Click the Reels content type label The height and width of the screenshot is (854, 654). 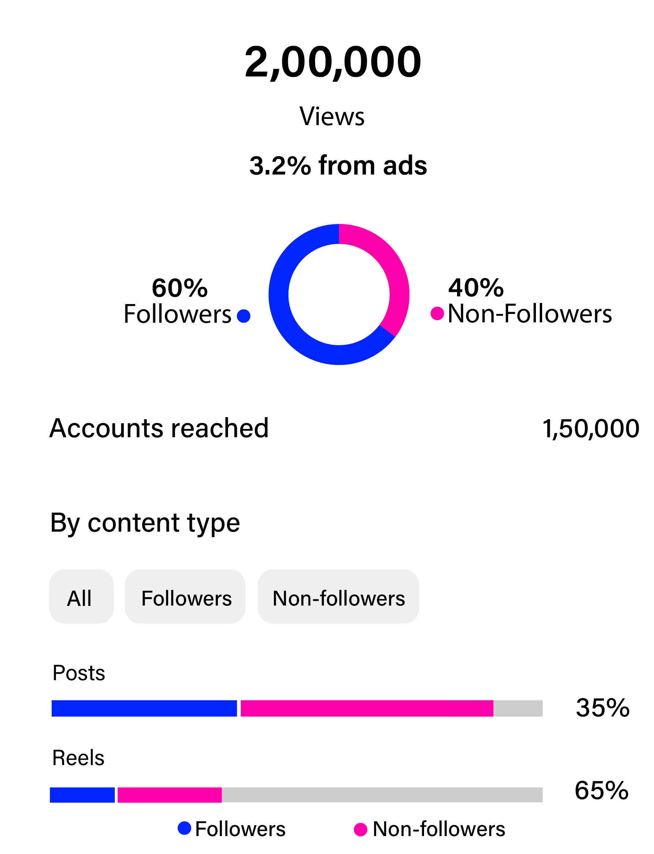click(78, 758)
